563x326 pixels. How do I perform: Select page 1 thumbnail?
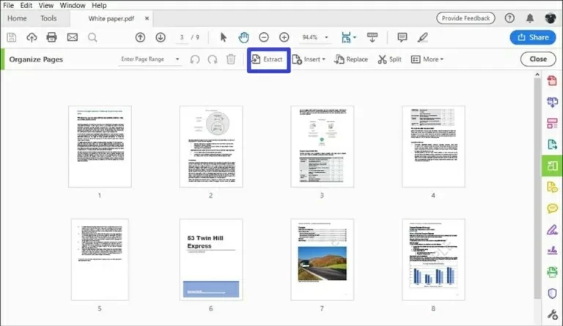tap(100, 147)
